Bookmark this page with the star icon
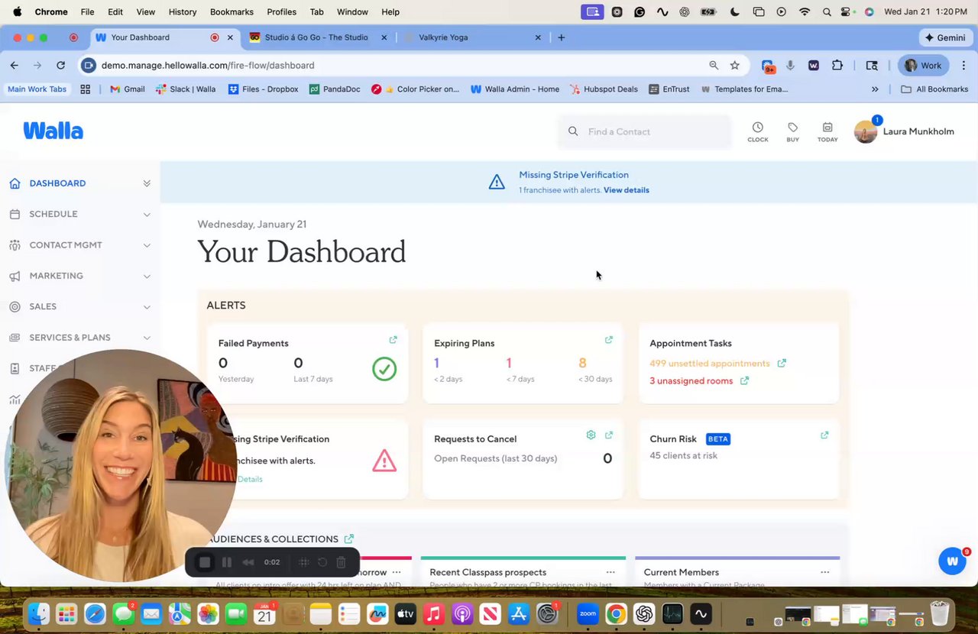The image size is (978, 634). click(735, 66)
